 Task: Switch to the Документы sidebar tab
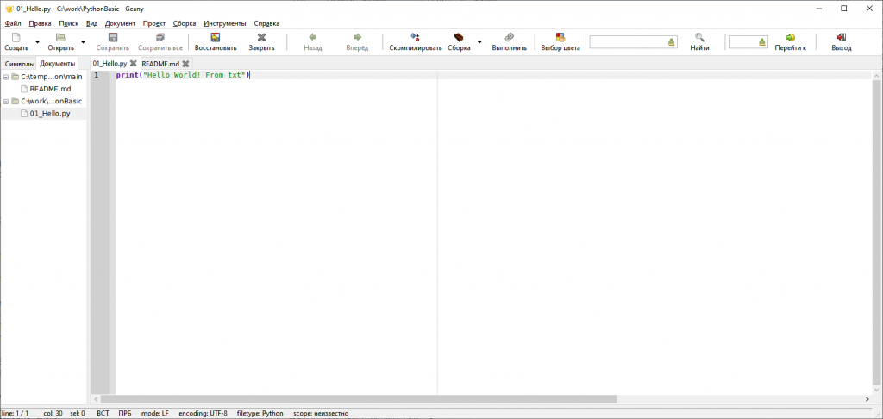57,64
